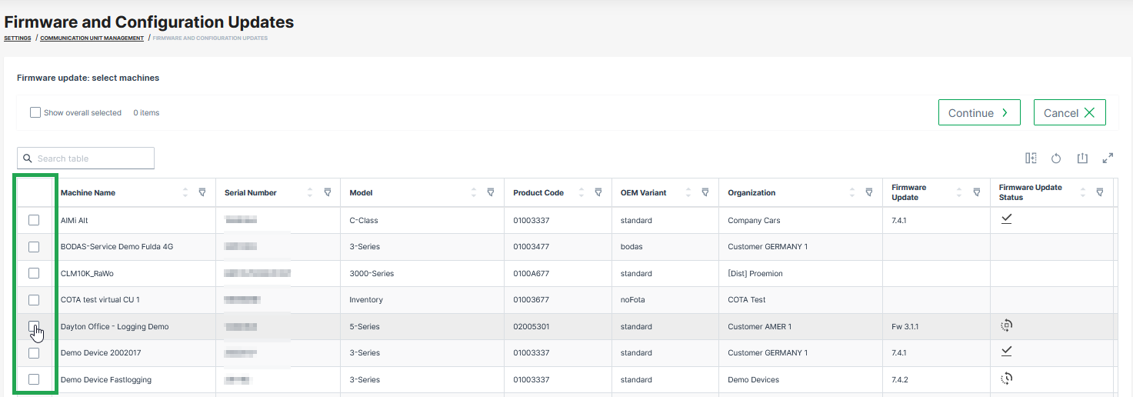Enable Show overall selected checkbox
Viewport: 1133px width, 397px height.
[35, 112]
